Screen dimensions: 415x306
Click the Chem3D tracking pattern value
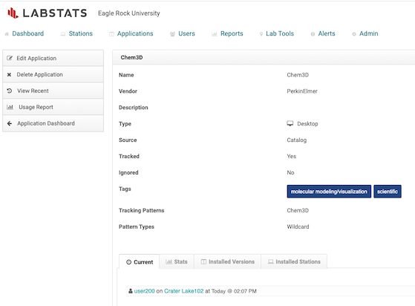pyautogui.click(x=298, y=210)
